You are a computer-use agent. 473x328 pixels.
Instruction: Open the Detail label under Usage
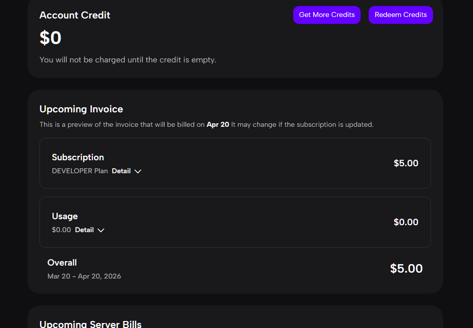coord(84,230)
